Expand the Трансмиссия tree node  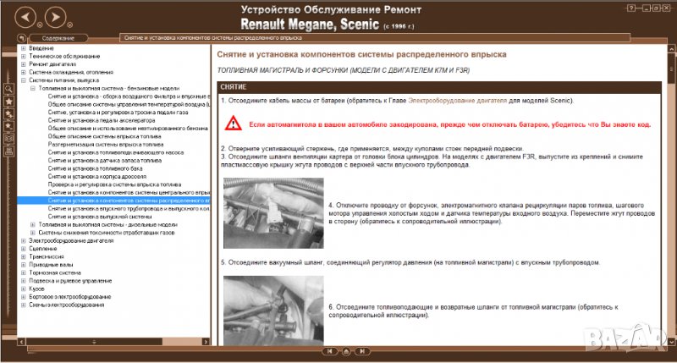click(23, 256)
